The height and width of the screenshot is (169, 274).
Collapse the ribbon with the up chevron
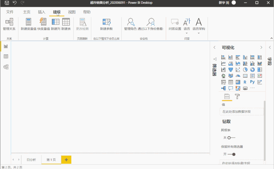(x=271, y=38)
